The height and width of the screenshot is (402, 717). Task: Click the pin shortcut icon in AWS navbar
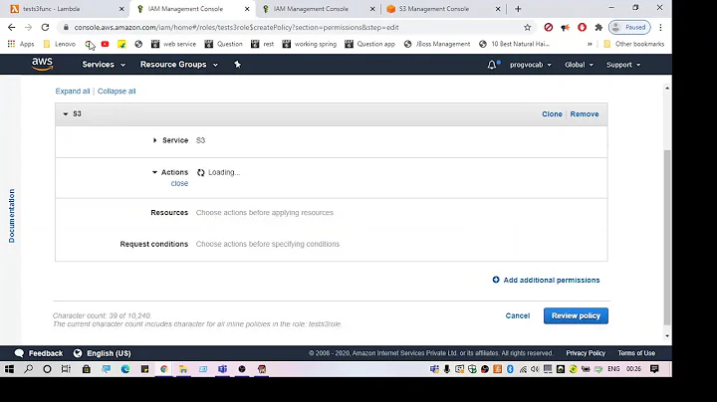(237, 65)
